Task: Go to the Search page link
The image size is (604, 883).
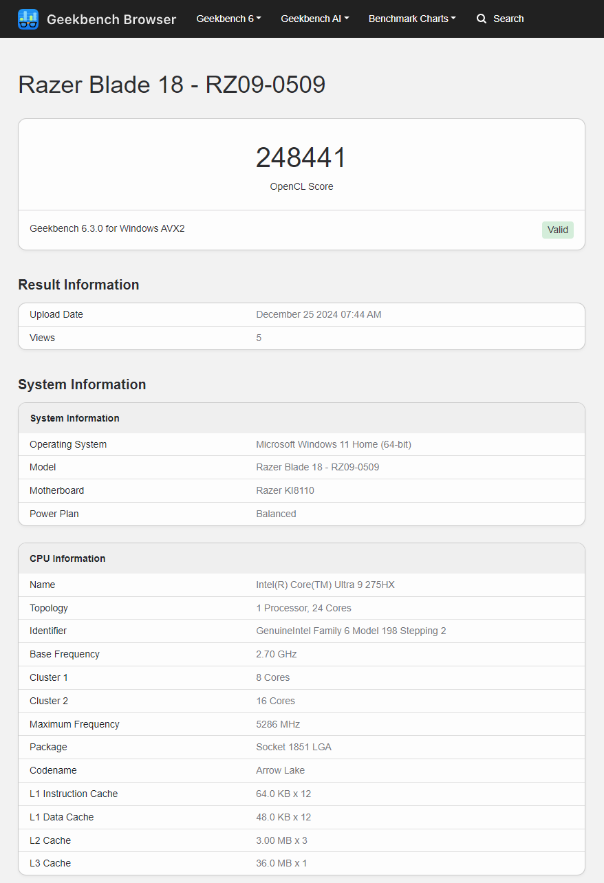Action: (508, 19)
